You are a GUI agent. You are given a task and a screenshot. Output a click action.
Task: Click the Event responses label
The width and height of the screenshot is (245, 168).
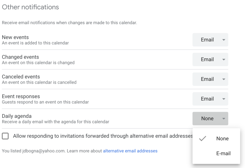coord(21,96)
